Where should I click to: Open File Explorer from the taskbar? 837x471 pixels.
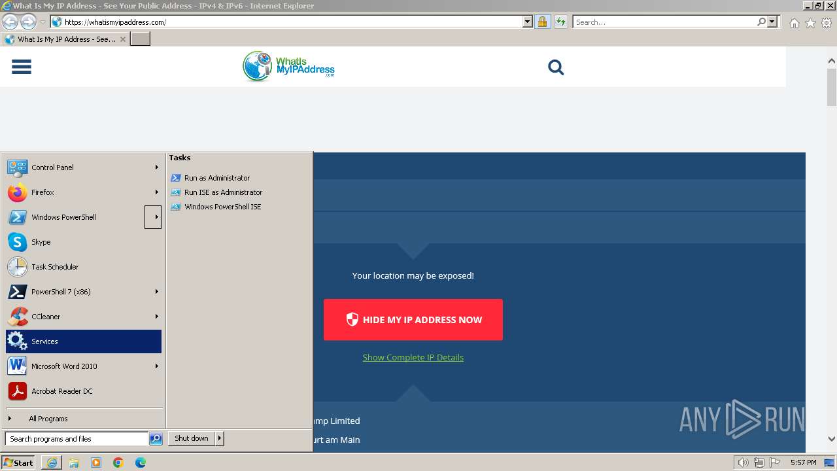74,462
